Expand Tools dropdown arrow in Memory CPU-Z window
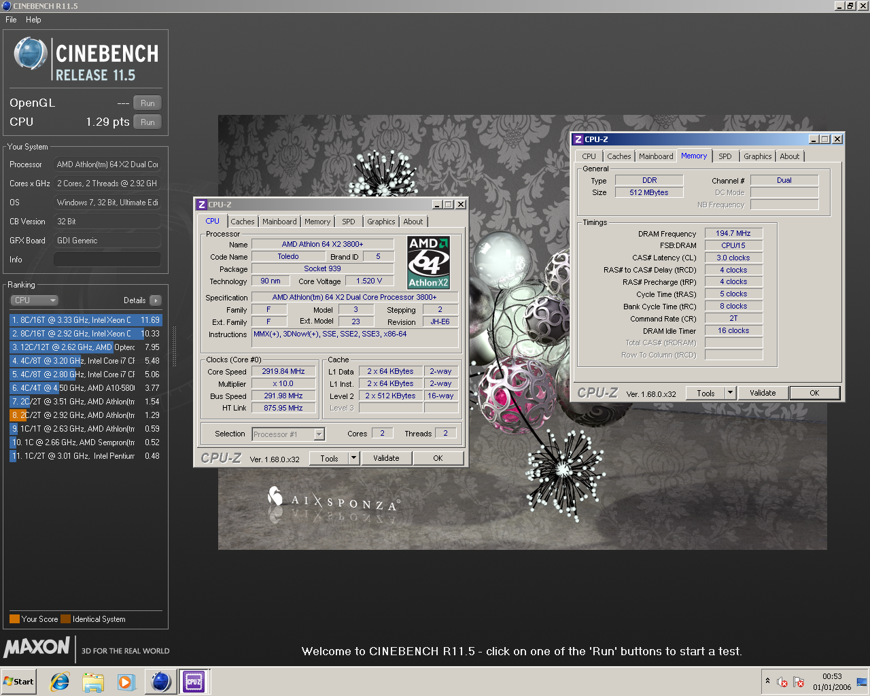 pos(730,394)
